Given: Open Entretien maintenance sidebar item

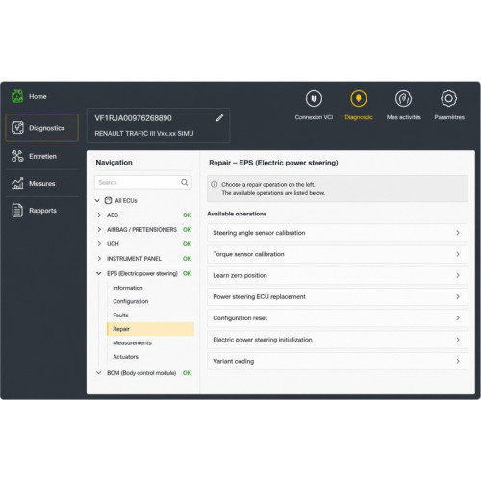Looking at the screenshot, I should (x=42, y=156).
